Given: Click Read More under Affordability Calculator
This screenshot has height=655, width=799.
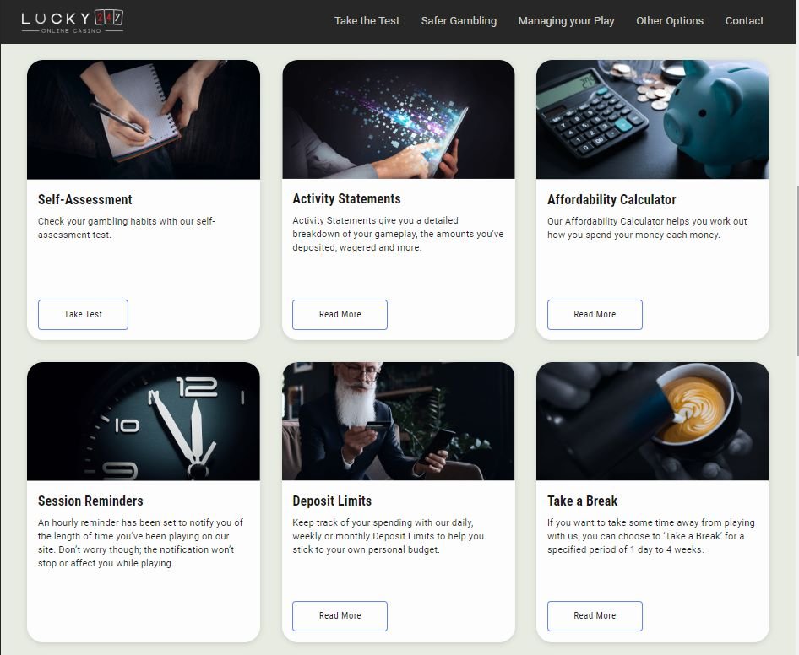Looking at the screenshot, I should click(x=595, y=315).
